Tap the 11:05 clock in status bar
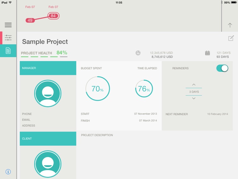Image resolution: width=238 pixels, height=179 pixels. pos(119,3)
